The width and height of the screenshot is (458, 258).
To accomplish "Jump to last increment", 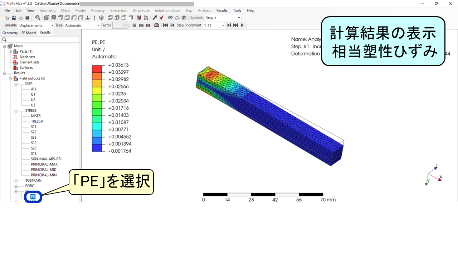I will (x=235, y=25).
